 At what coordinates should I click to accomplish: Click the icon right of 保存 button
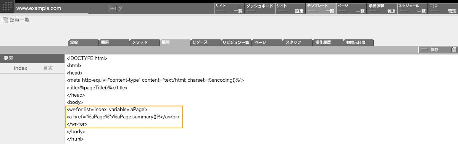click(454, 50)
